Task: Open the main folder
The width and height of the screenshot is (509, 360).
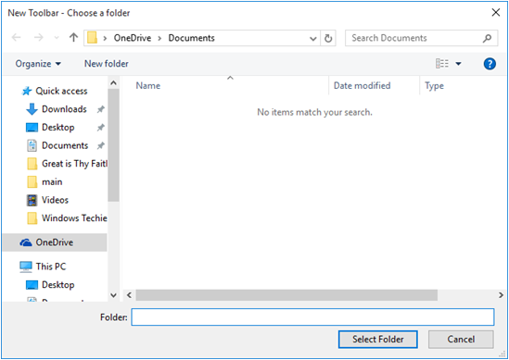Action: click(x=52, y=181)
